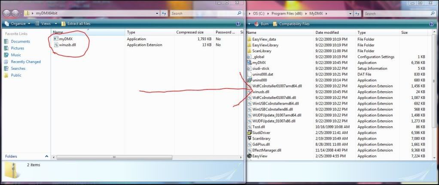Select the ScanLibrary folder icon

250,51
